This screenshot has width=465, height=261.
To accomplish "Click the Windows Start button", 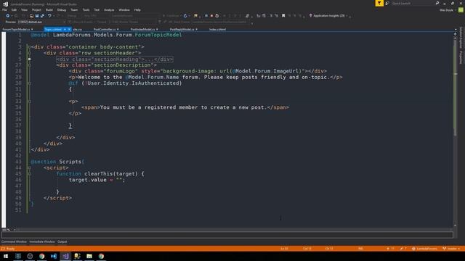I will (6, 256).
